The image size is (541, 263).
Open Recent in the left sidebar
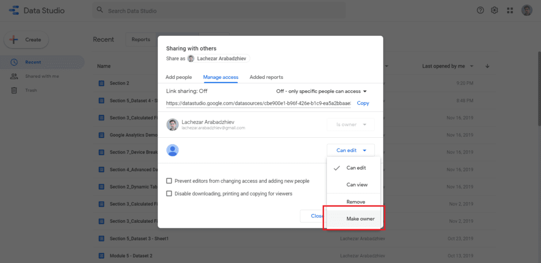point(42,62)
